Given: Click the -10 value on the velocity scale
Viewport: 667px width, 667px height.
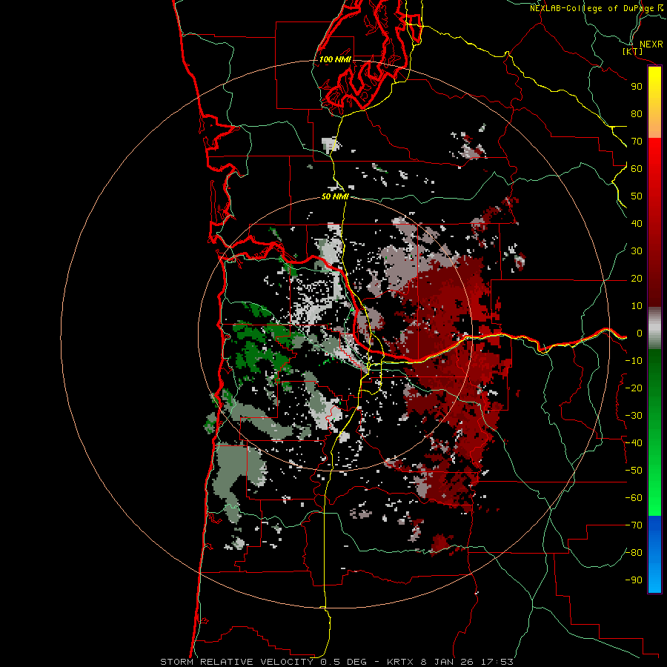Looking at the screenshot, I should pyautogui.click(x=634, y=361).
